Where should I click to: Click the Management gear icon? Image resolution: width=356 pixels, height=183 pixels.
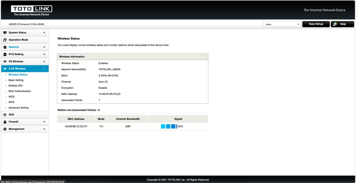click(x=5, y=129)
